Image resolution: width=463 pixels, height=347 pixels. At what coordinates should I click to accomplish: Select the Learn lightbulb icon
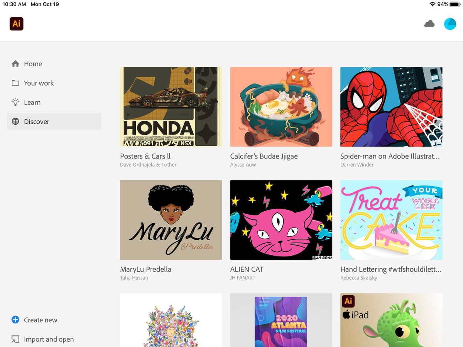point(15,102)
